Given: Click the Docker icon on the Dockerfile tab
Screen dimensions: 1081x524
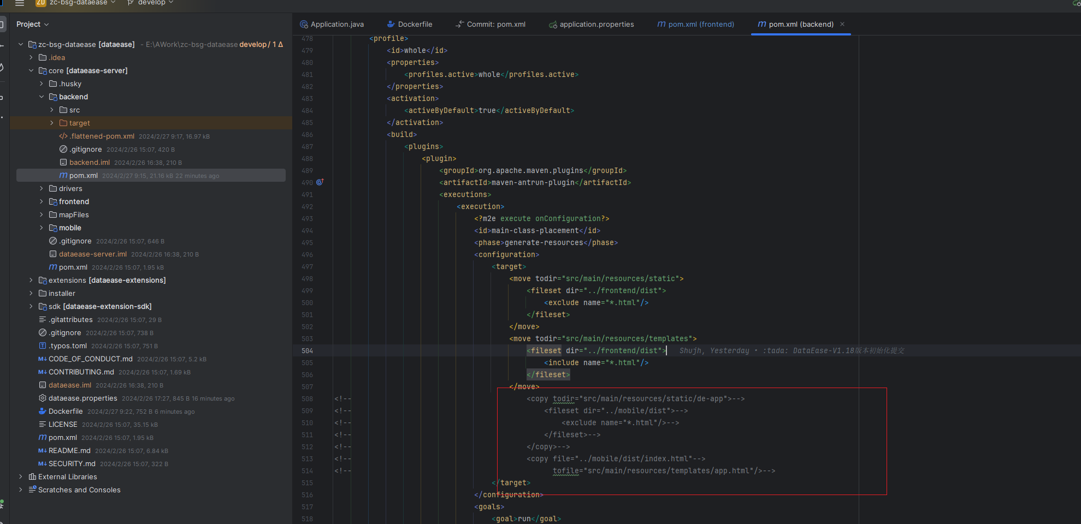Looking at the screenshot, I should (x=391, y=24).
